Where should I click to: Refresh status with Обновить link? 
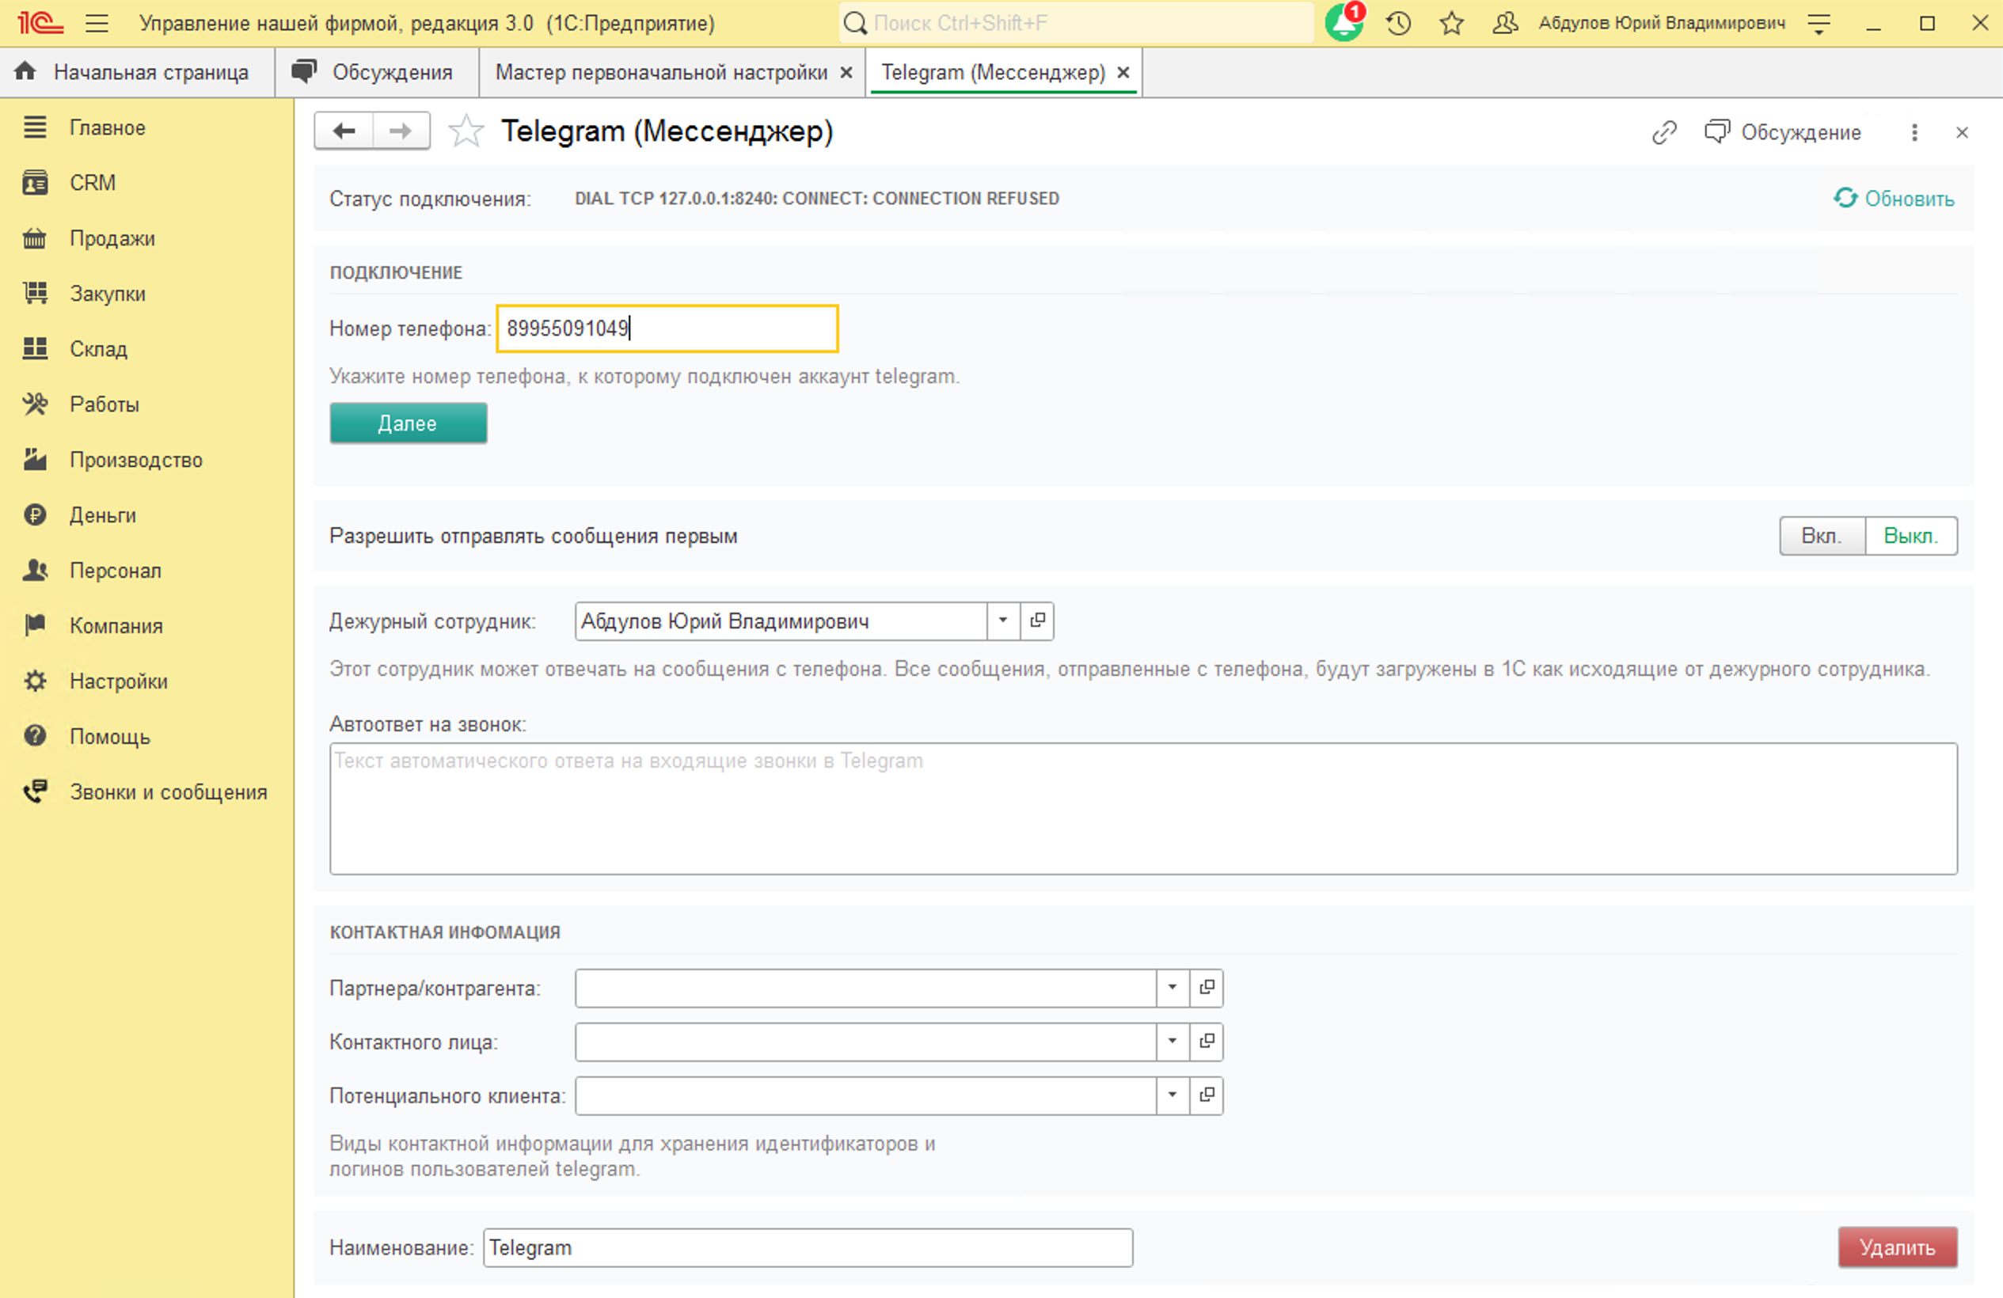(1894, 199)
